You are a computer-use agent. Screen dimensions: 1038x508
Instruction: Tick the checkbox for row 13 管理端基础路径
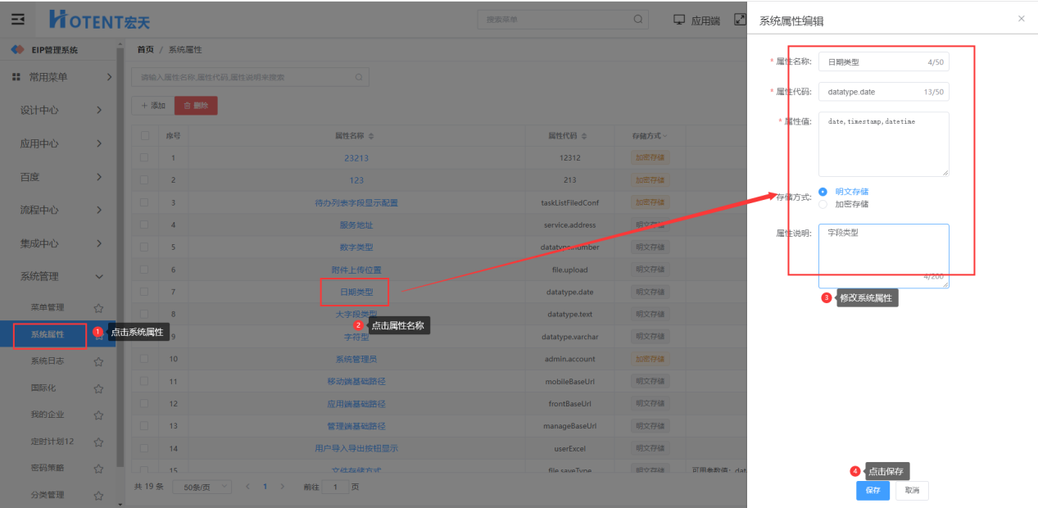(x=145, y=426)
